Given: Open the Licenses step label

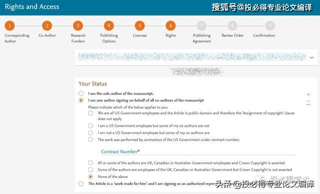Looking at the screenshot, I should click(140, 35).
